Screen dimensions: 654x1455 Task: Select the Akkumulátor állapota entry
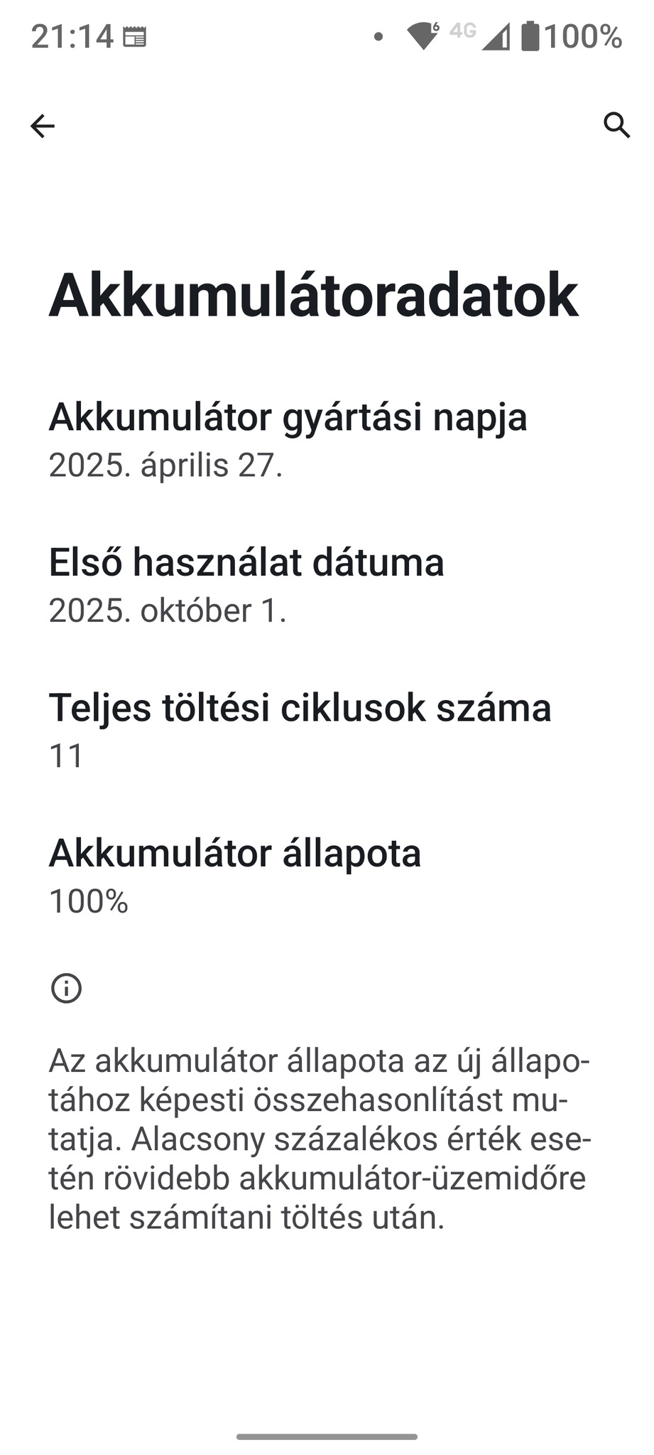234,852
